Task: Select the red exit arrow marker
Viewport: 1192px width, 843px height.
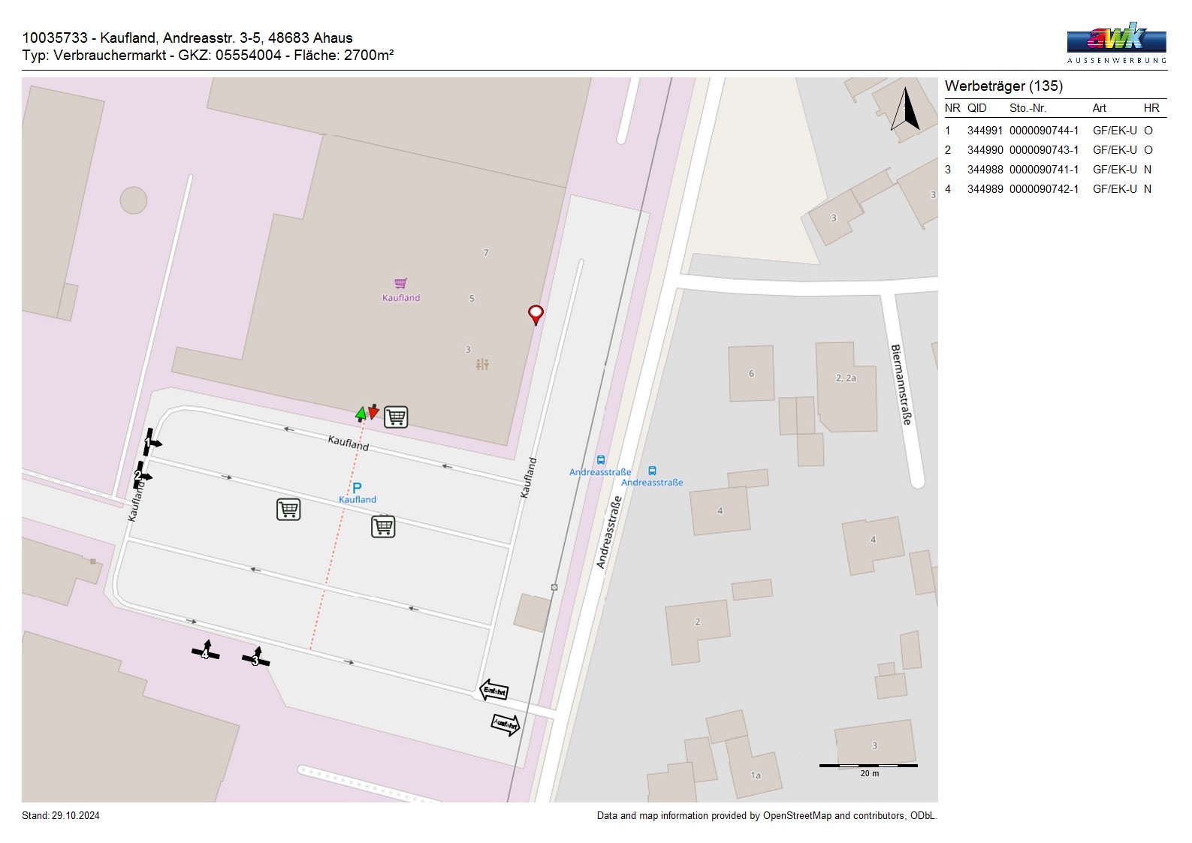Action: [373, 411]
